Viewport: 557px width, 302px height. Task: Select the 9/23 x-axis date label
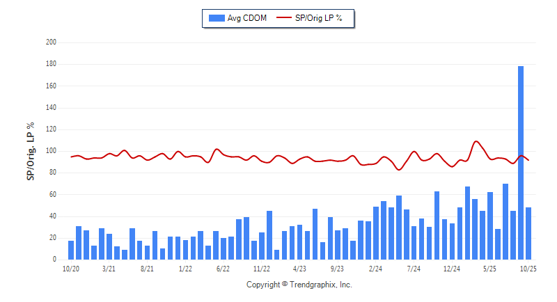(x=338, y=268)
